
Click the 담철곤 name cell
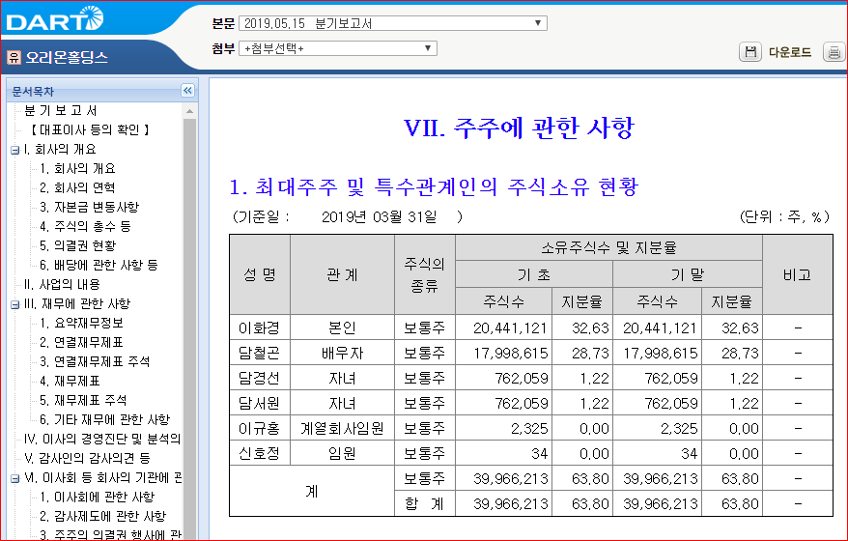click(260, 353)
